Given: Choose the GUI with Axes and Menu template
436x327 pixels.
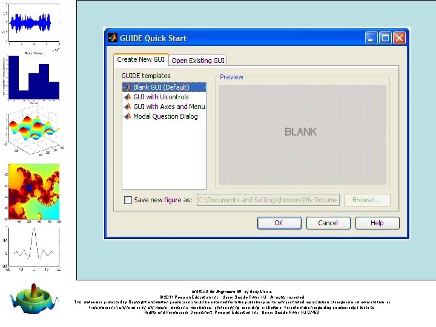Looking at the screenshot, I should (164, 107).
